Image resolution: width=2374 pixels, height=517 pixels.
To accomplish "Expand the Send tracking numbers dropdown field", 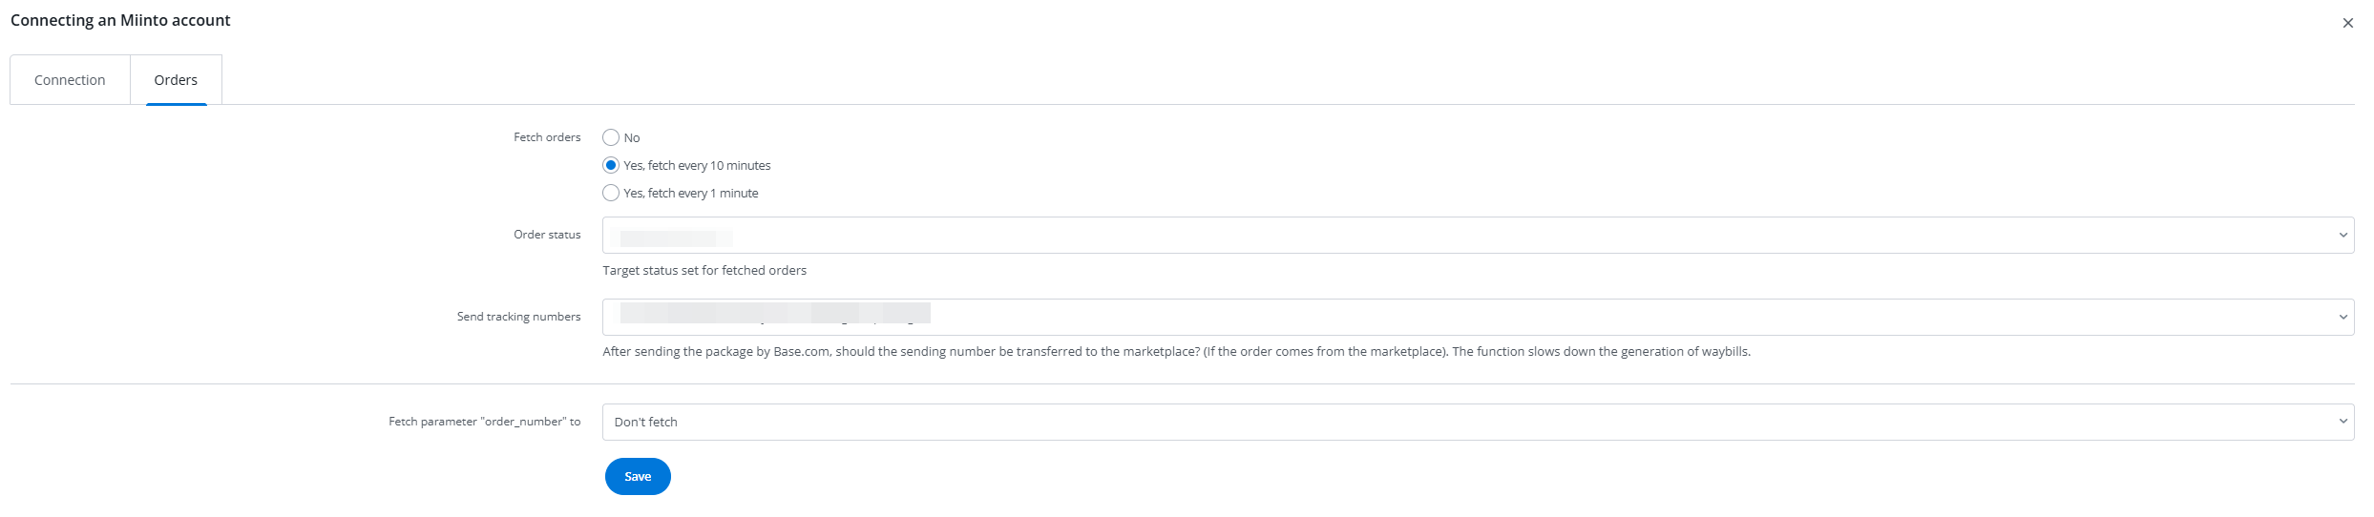I will click(1470, 318).
